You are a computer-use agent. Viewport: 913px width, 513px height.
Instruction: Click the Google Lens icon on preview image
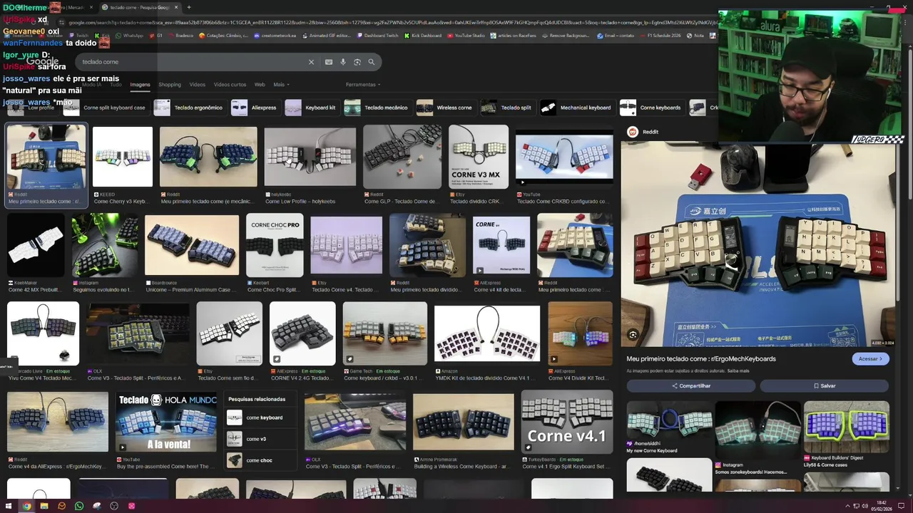coord(633,335)
